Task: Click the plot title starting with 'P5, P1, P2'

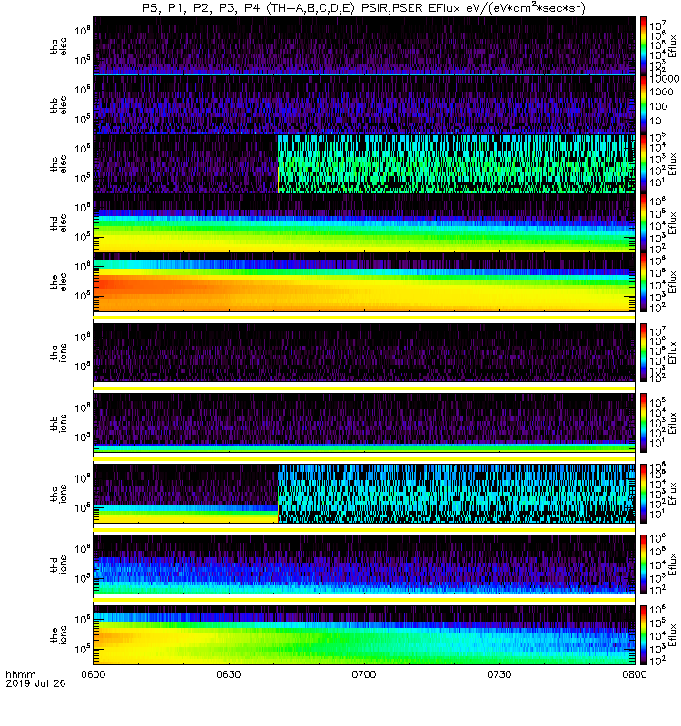Action: point(364,8)
